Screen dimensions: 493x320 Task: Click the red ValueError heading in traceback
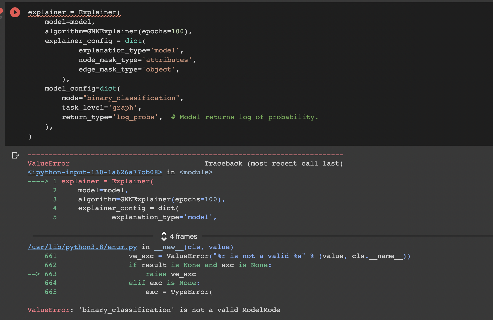click(x=48, y=164)
